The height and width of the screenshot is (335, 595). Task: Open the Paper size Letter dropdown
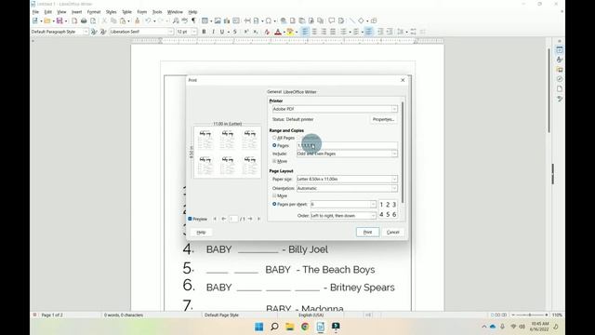click(347, 179)
